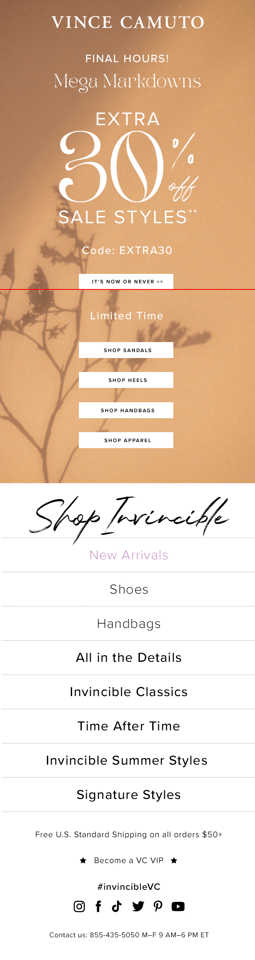Open the Twitter bird icon

point(138,907)
